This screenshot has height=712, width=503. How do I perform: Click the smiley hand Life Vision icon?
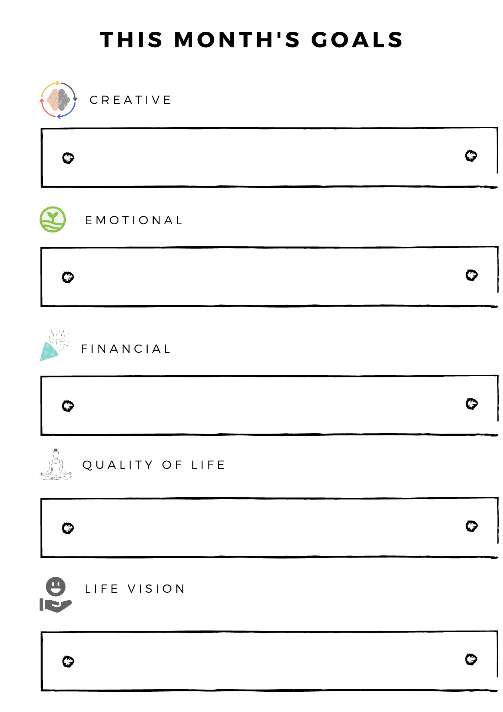click(x=55, y=595)
